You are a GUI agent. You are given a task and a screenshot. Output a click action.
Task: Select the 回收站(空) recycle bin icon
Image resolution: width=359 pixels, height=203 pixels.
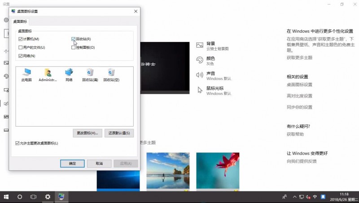(x=111, y=75)
